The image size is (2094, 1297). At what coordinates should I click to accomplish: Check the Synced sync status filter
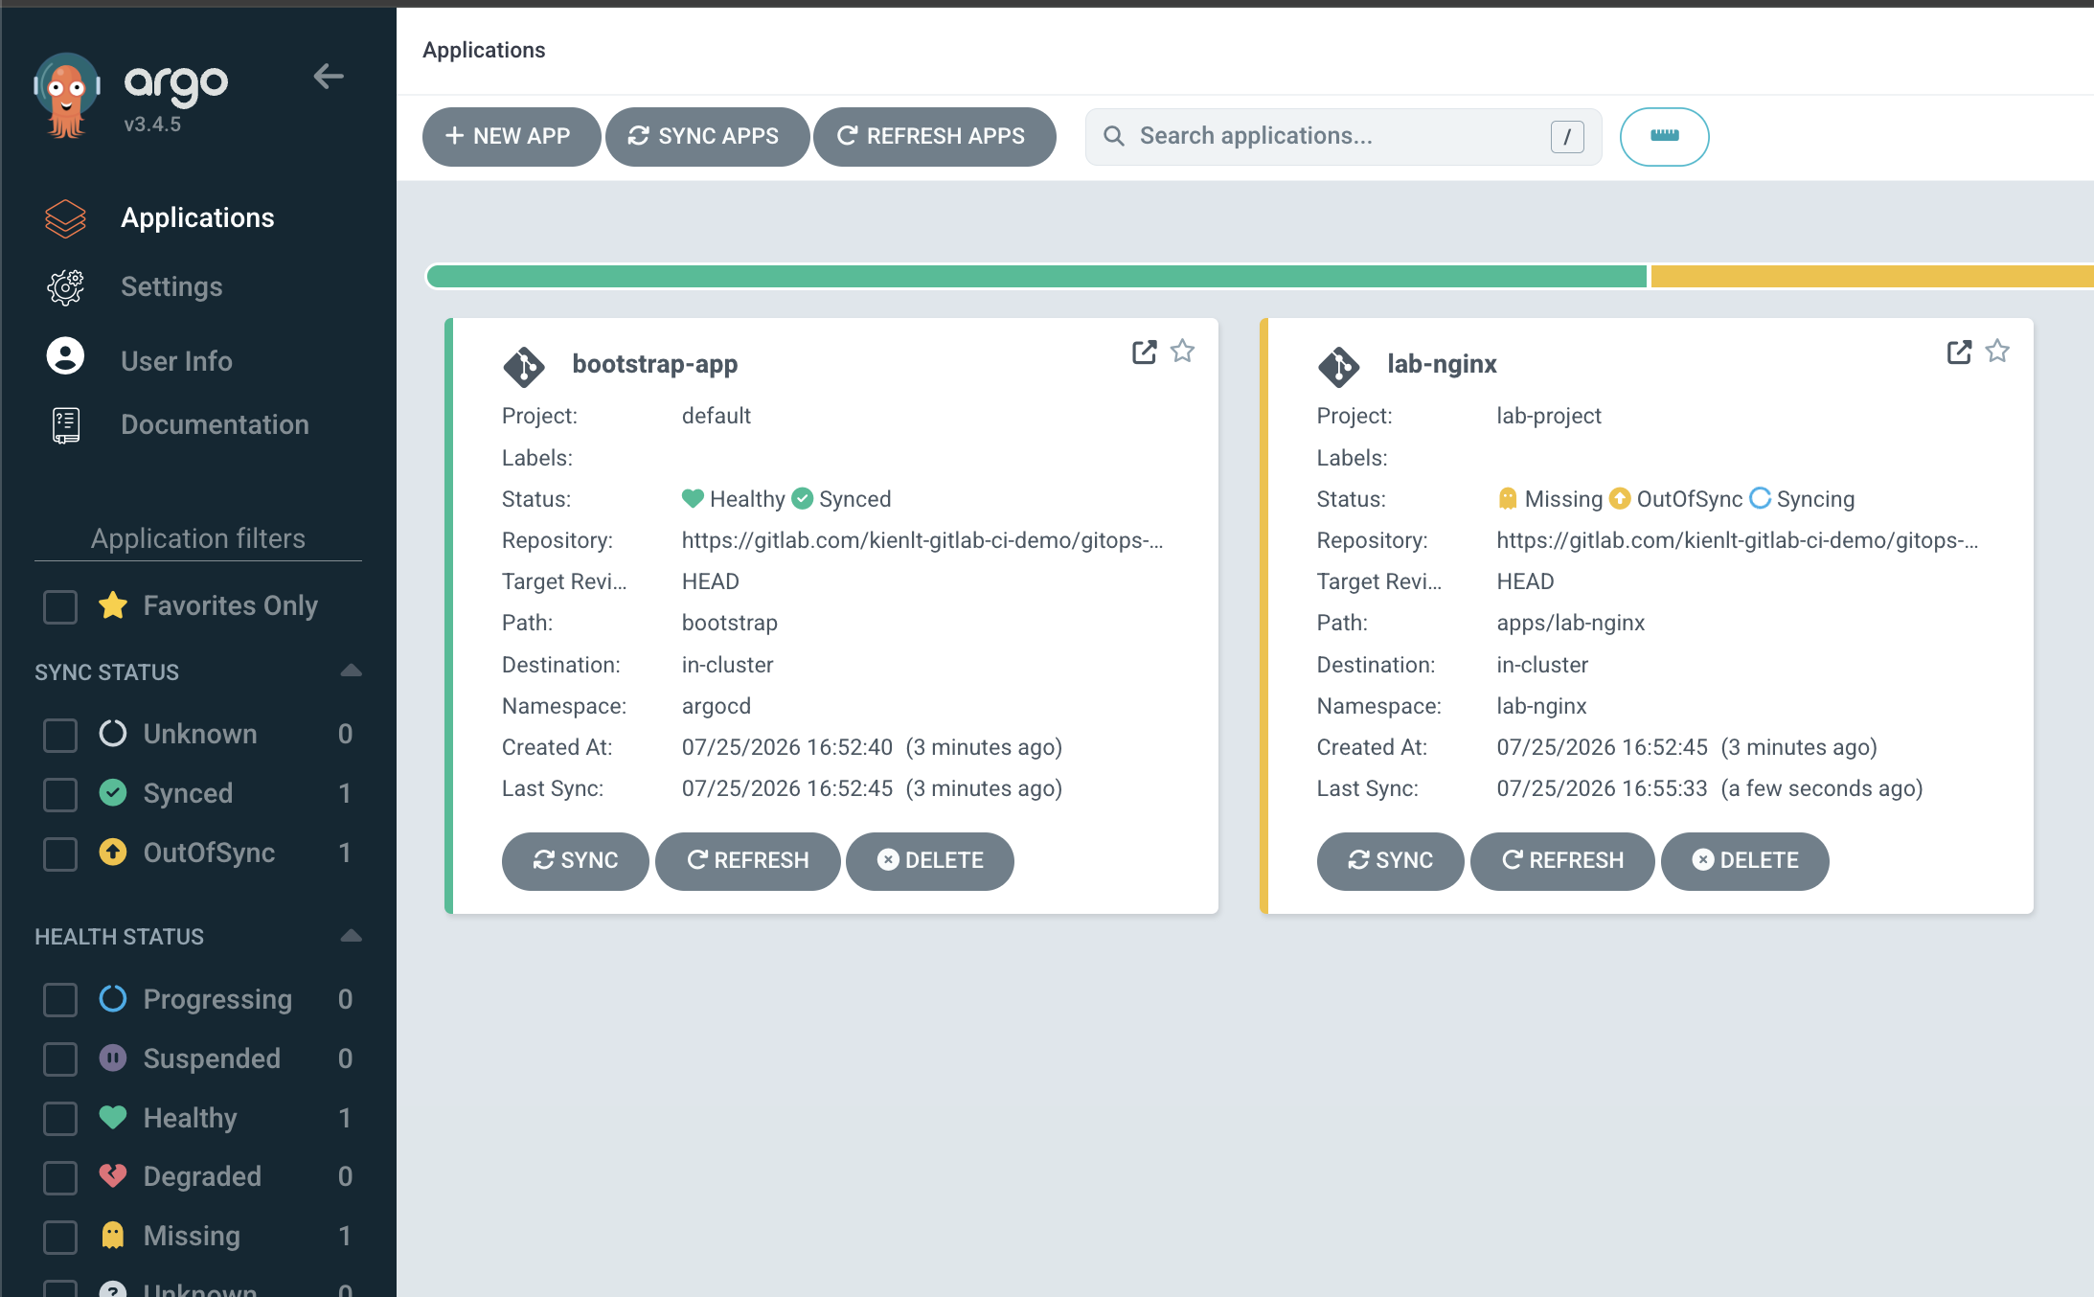[60, 794]
